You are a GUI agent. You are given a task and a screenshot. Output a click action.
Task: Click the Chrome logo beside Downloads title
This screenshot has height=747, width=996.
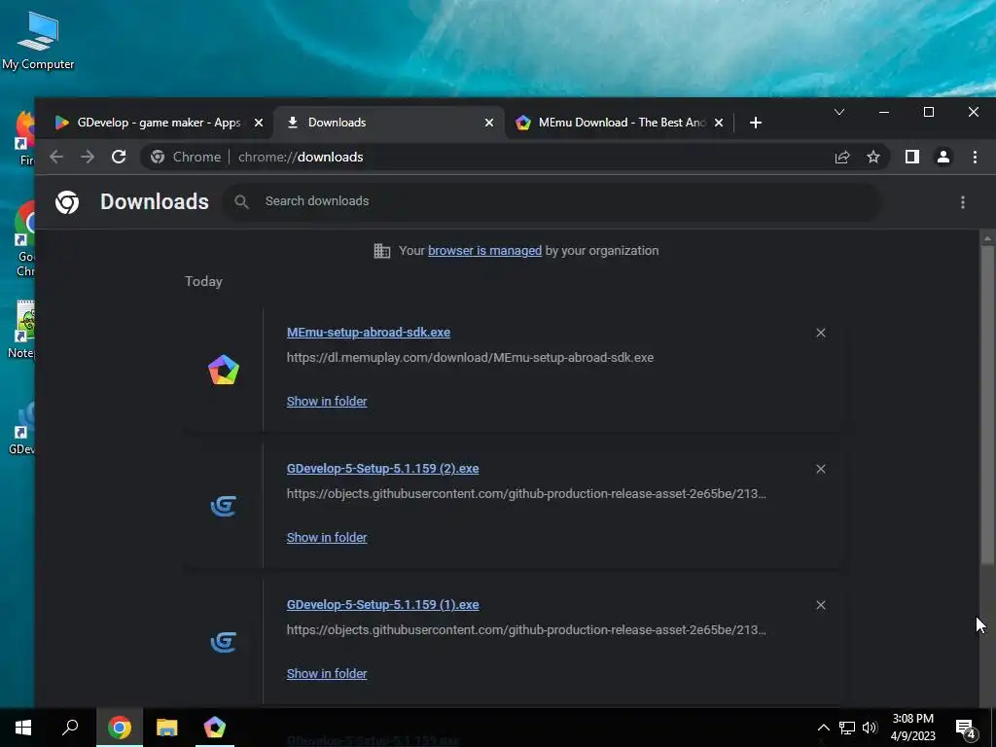pos(67,202)
